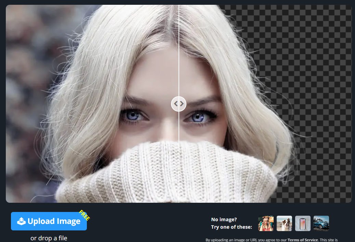Click the right arrow on the slider handle
Viewport: 355px width, 242px height.
tap(182, 103)
